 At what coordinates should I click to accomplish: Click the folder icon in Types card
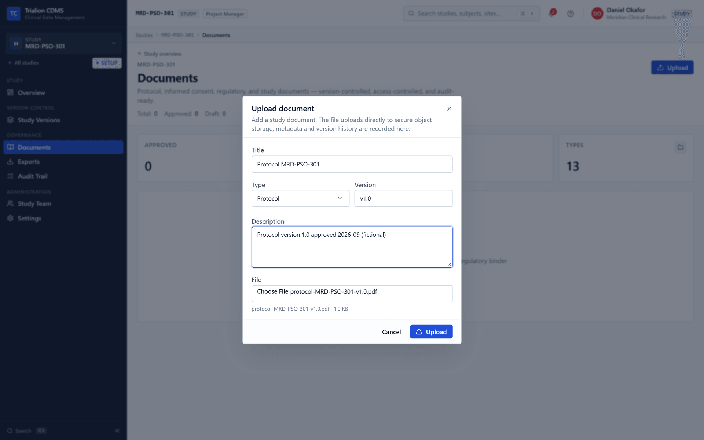coord(681,147)
